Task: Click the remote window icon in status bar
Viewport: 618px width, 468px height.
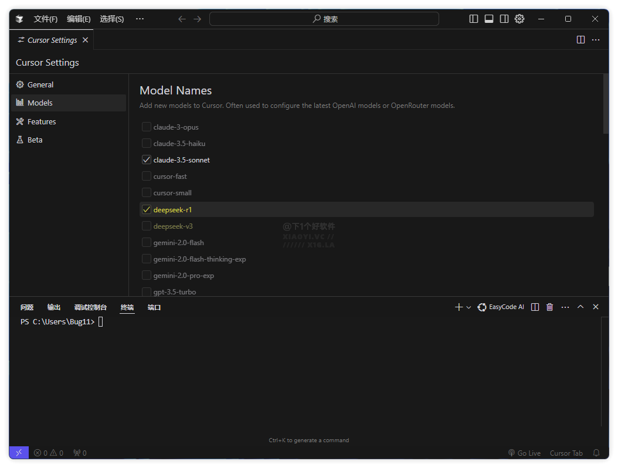Action: coord(19,453)
